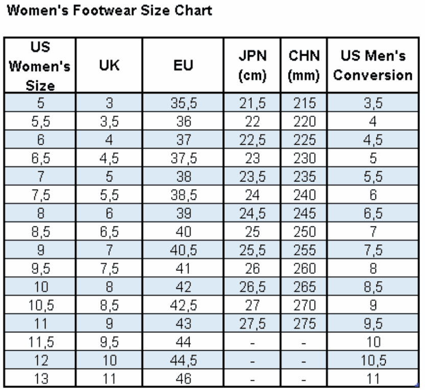Click the Women's Footwear Size Chart title
425x390 pixels.
[109, 11]
